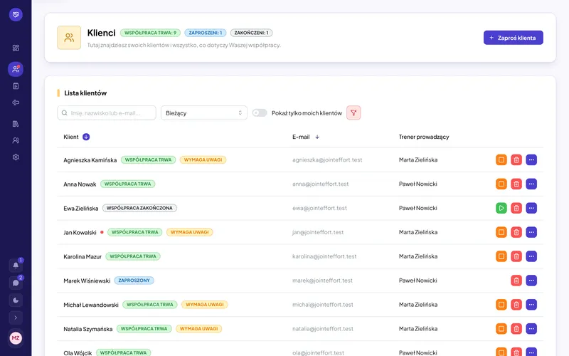Delete Karolina Mazur with trash icon
This screenshot has height=356, width=569.
[516, 256]
